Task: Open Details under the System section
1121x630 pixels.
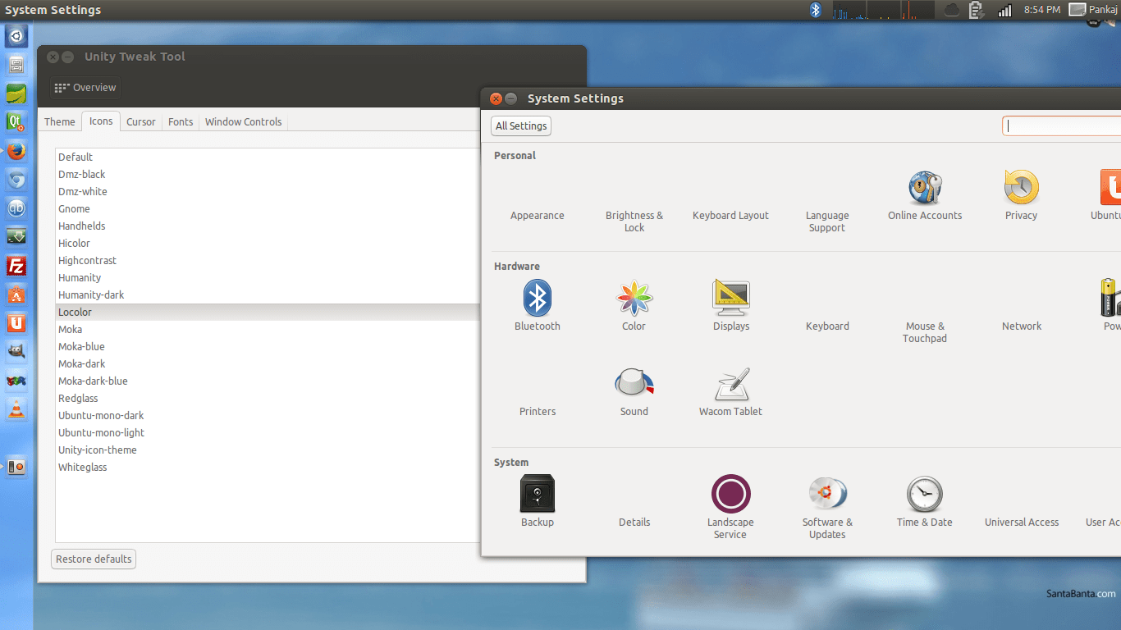Action: click(634, 522)
